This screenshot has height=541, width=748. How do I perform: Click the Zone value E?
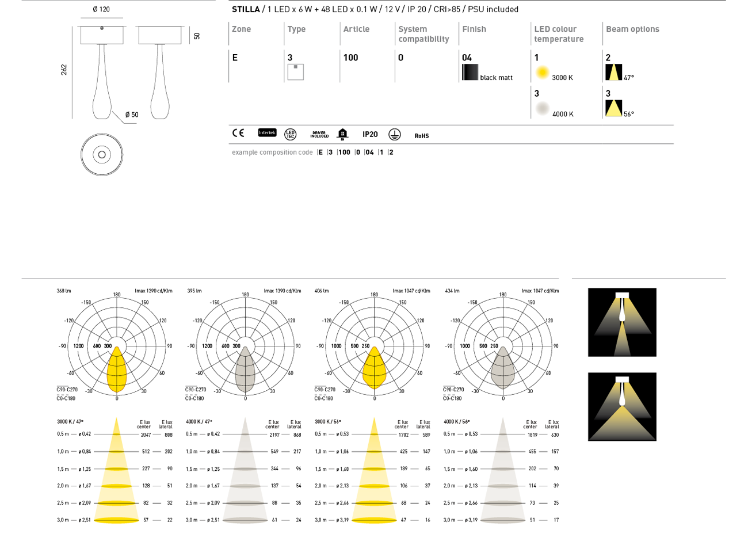tap(235, 58)
